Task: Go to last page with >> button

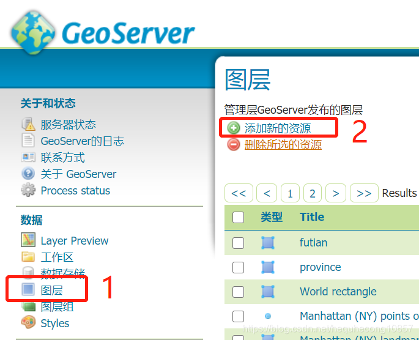Action: click(364, 193)
